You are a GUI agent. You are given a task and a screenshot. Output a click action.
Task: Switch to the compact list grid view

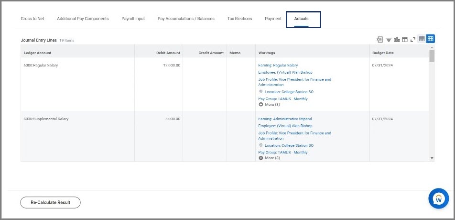coord(422,39)
